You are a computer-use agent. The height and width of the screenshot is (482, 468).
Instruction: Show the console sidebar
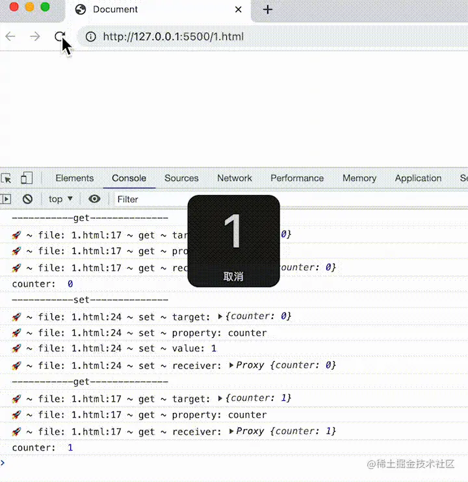[6, 199]
